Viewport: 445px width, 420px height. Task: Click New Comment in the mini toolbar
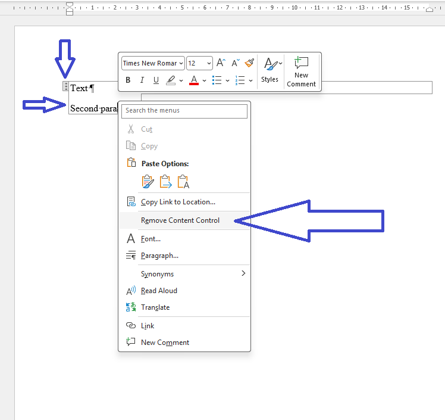[x=301, y=71]
